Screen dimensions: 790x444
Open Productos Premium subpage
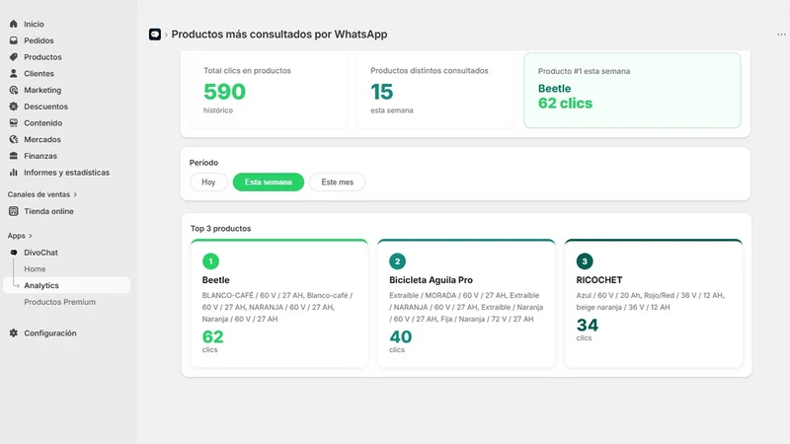(60, 302)
